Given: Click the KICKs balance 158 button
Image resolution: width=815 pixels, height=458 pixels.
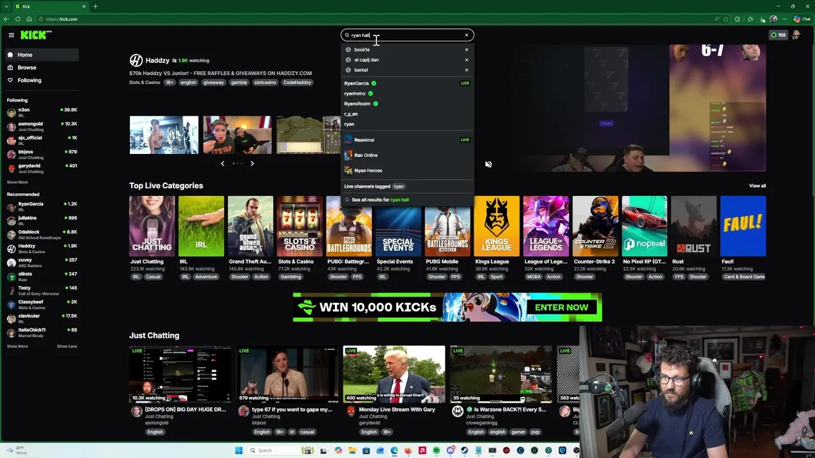Looking at the screenshot, I should pos(778,35).
